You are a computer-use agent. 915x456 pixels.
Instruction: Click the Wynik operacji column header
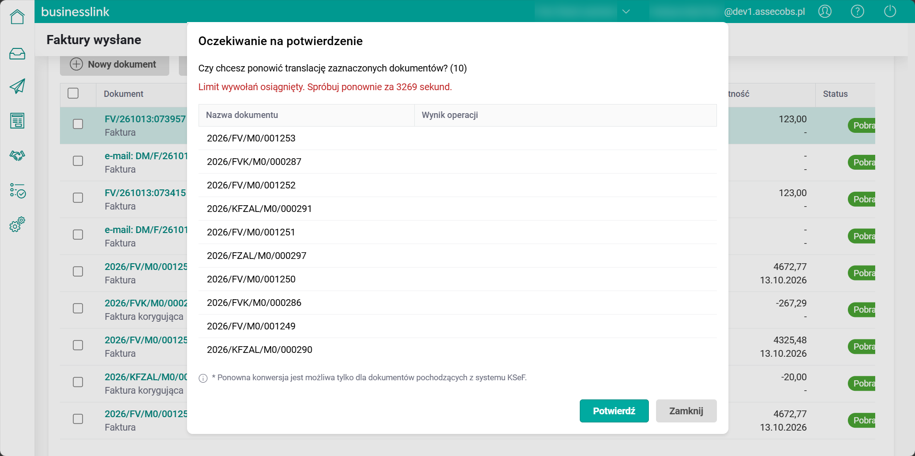(x=565, y=115)
